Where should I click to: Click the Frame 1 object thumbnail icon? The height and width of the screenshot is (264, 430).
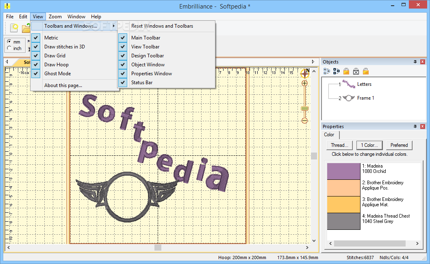point(349,98)
